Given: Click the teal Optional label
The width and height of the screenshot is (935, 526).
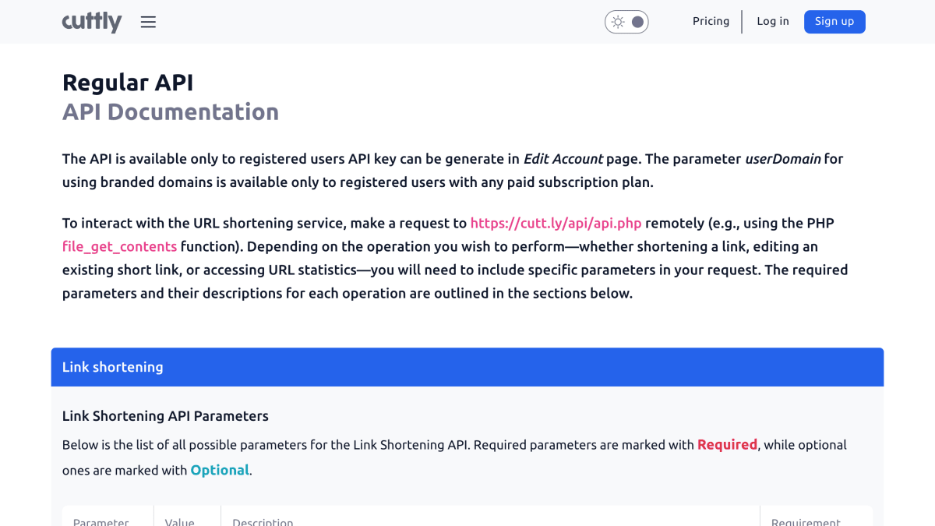Looking at the screenshot, I should tap(220, 471).
